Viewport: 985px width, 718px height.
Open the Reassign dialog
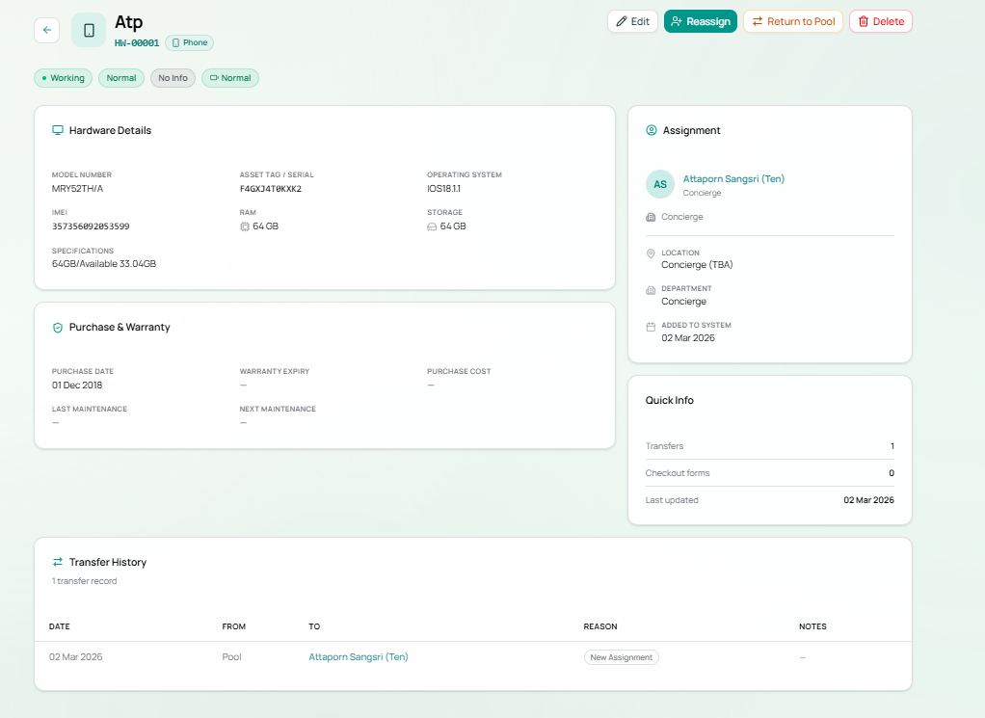(x=701, y=21)
